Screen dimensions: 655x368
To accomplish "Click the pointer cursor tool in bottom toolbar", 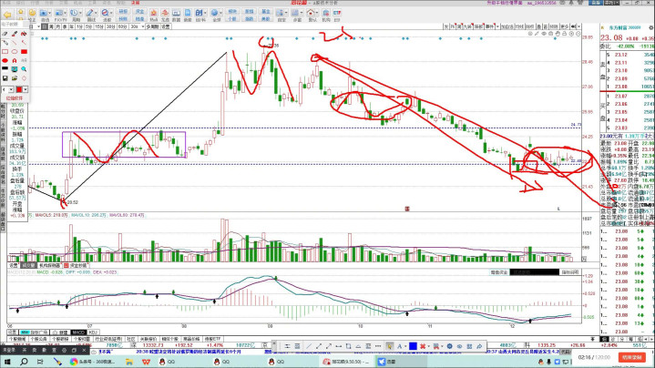I will (389, 346).
